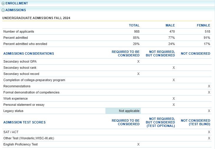Select the 'English Proficiency Test' row label

click(x=20, y=144)
